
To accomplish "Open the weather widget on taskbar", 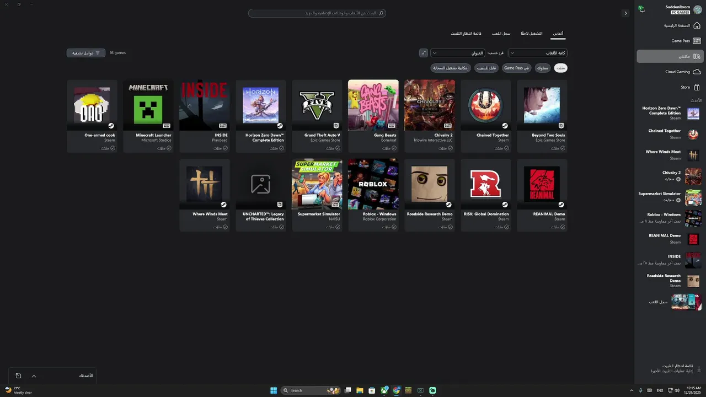I will click(19, 390).
